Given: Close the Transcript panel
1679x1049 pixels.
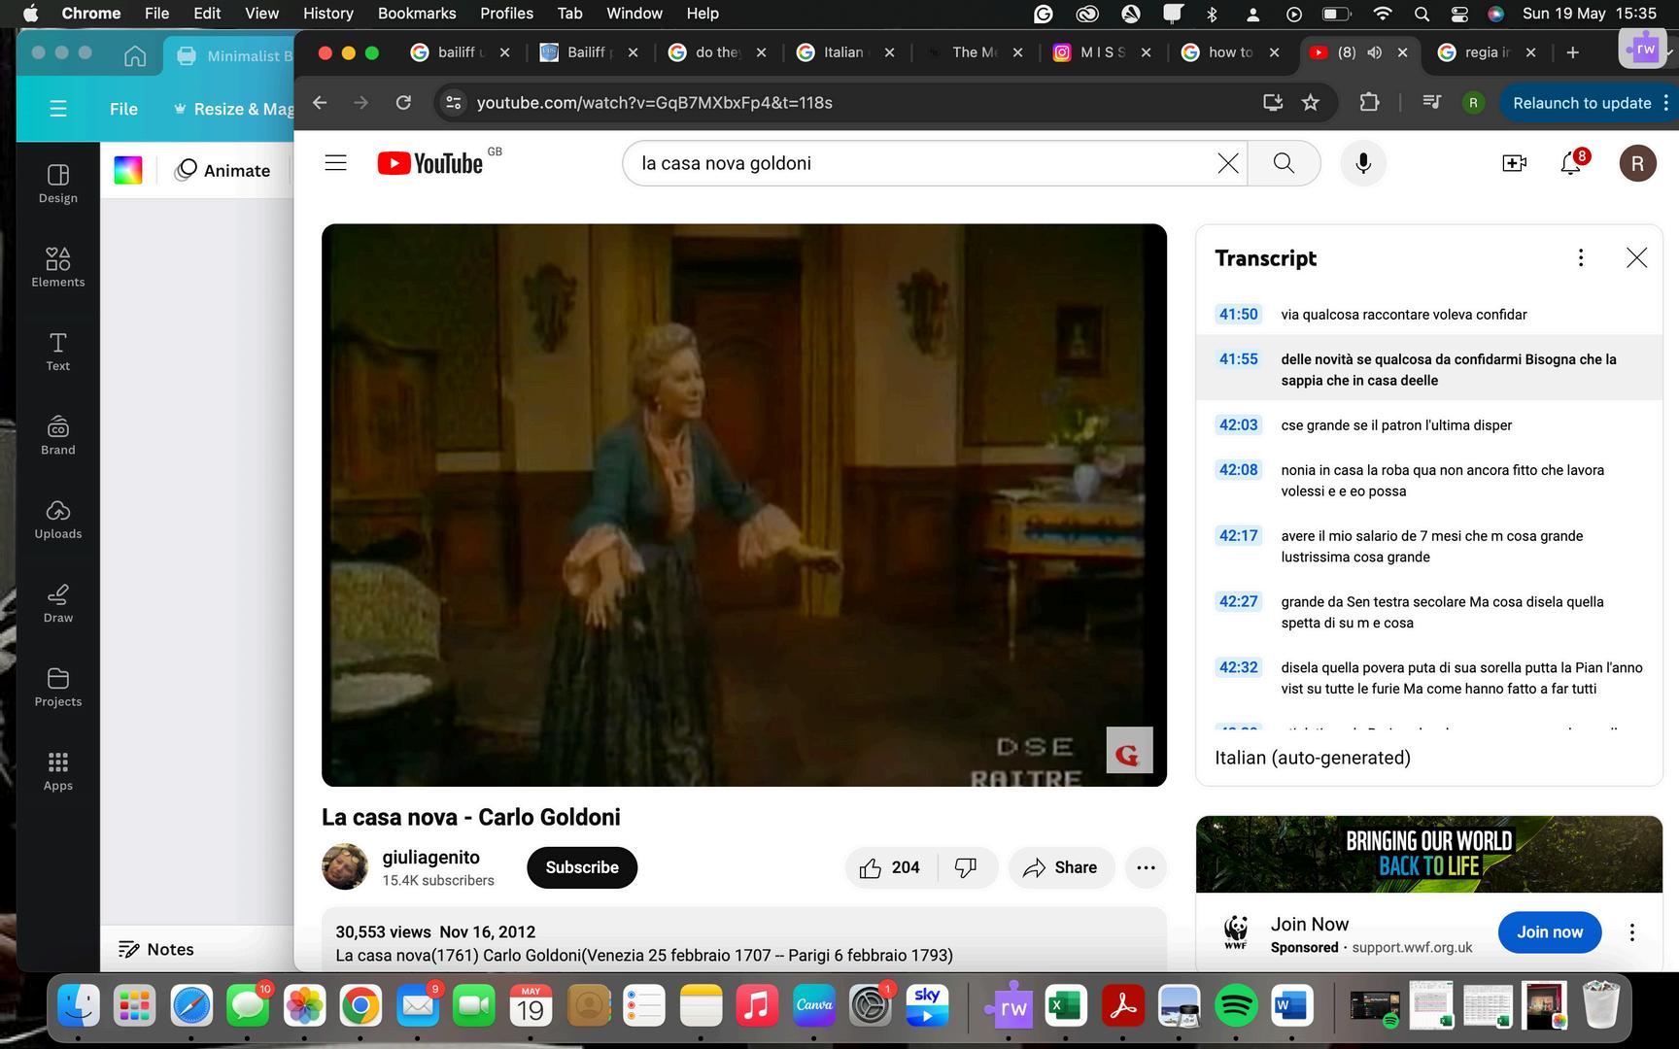Looking at the screenshot, I should pyautogui.click(x=1636, y=257).
